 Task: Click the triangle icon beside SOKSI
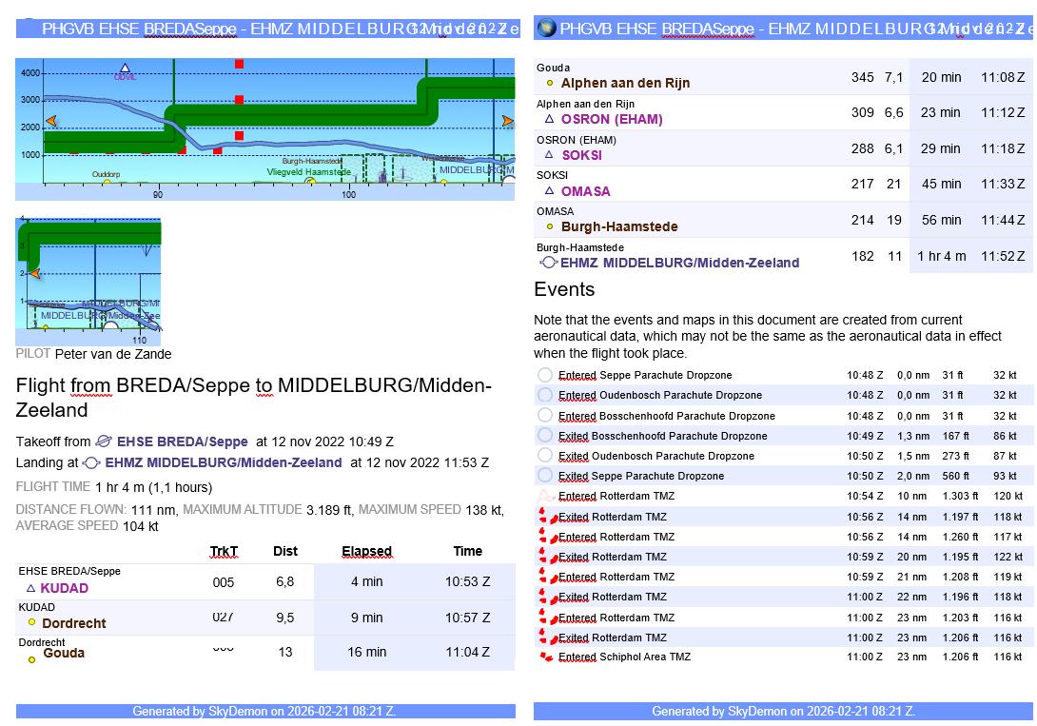pyautogui.click(x=549, y=155)
